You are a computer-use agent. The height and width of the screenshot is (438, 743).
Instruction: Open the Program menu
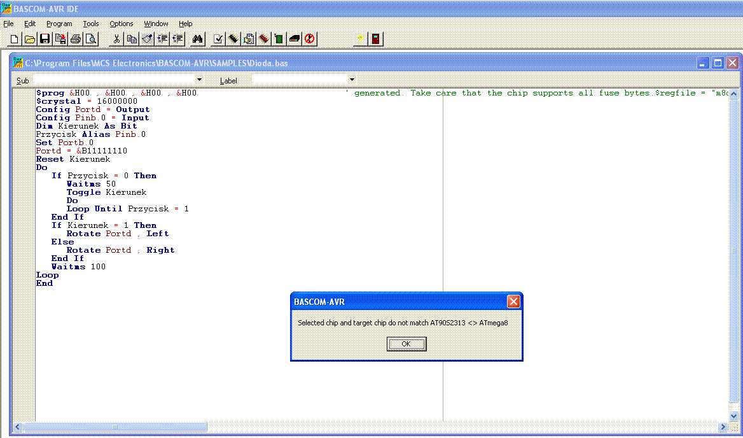pyautogui.click(x=59, y=24)
